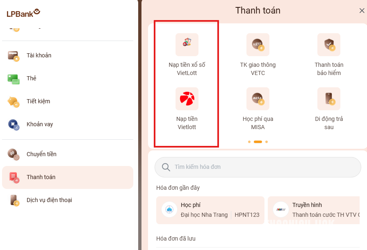Open Di động trả sau phone icon
Screen dimensions: 367x250
(328, 99)
